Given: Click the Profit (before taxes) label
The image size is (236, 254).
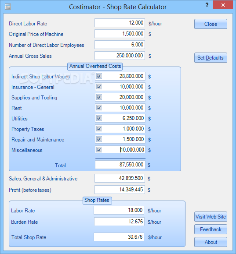Looking at the screenshot, I should click(30, 190).
